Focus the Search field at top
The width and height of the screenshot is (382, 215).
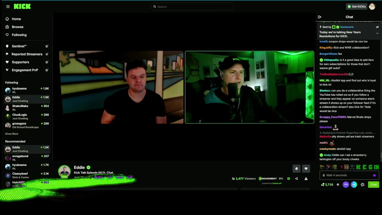[x=192, y=7]
